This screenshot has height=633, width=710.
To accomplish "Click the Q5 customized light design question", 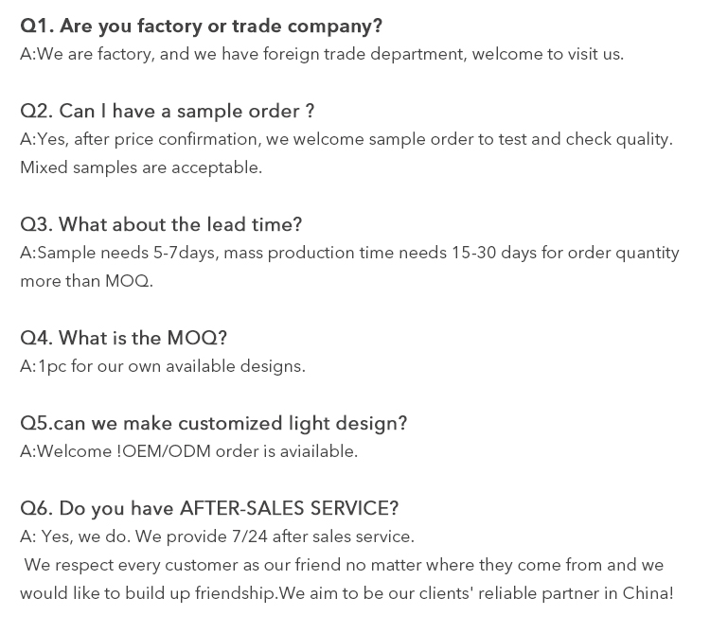I will coord(214,424).
